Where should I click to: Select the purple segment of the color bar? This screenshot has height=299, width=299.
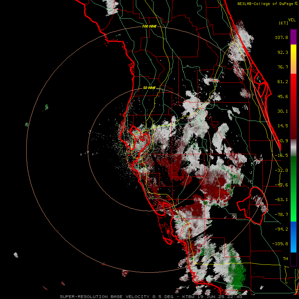pyautogui.click(x=293, y=37)
